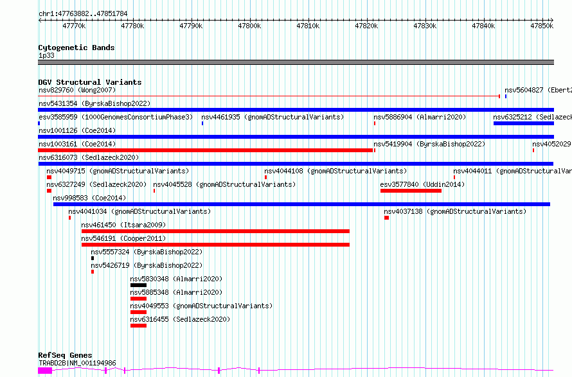Click the 47770k ruler position label
The image size is (572, 377).
pyautogui.click(x=74, y=26)
